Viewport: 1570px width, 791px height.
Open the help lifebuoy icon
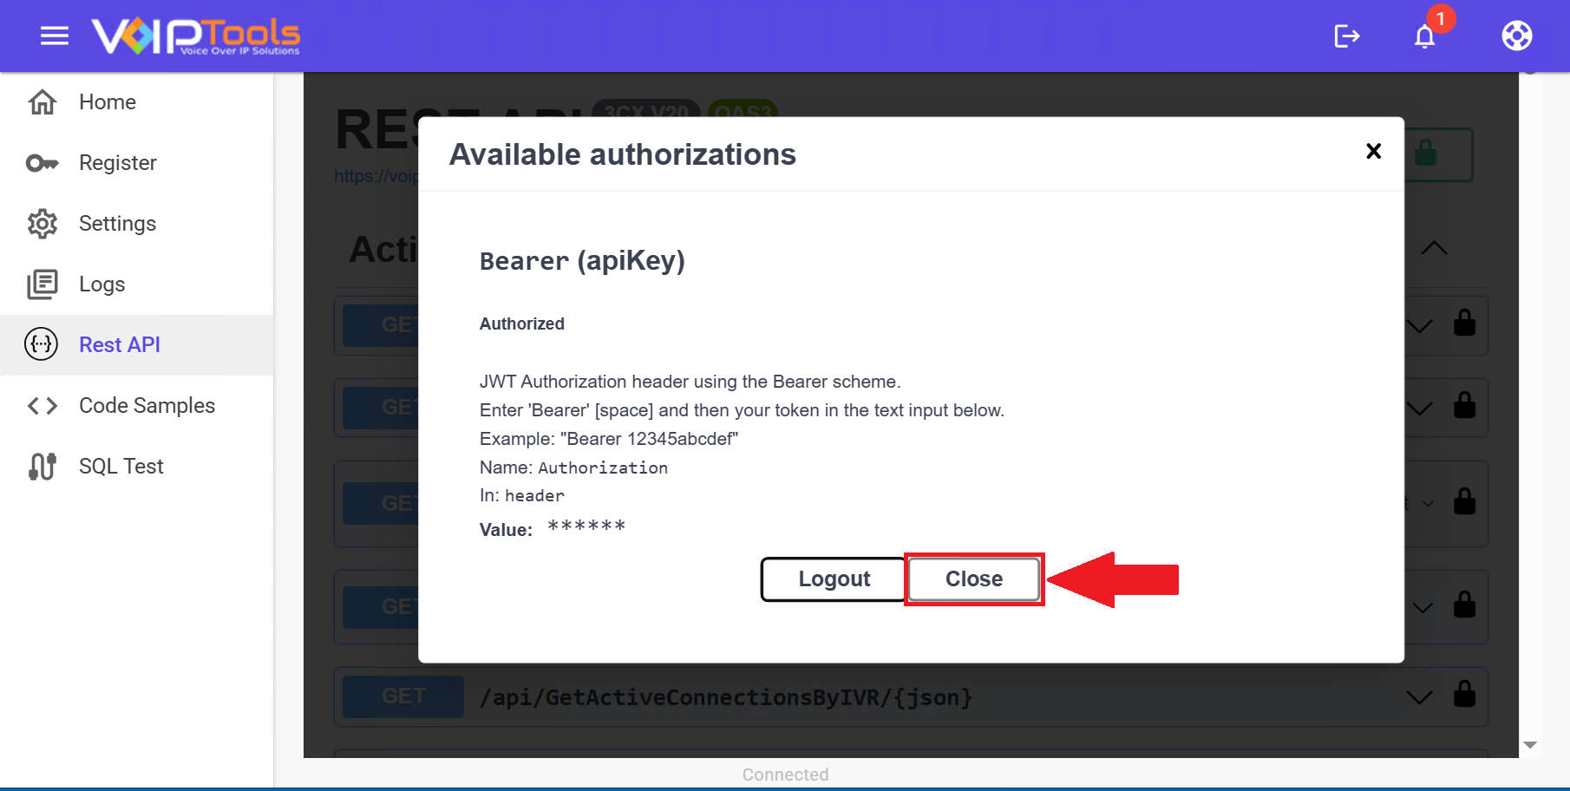click(x=1516, y=36)
